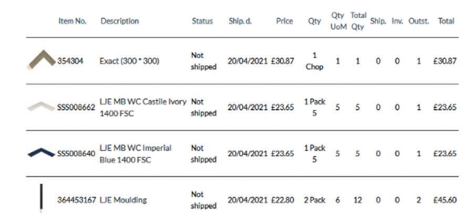The height and width of the screenshot is (219, 474).
Task: Click the Price column header
Action: (x=284, y=21)
